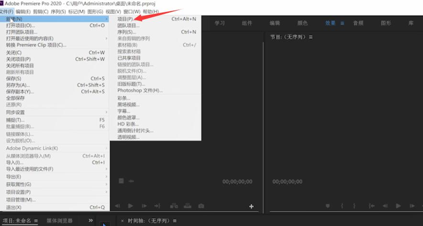
Task: Show more panel tabs with double chevron
Action: point(90,220)
